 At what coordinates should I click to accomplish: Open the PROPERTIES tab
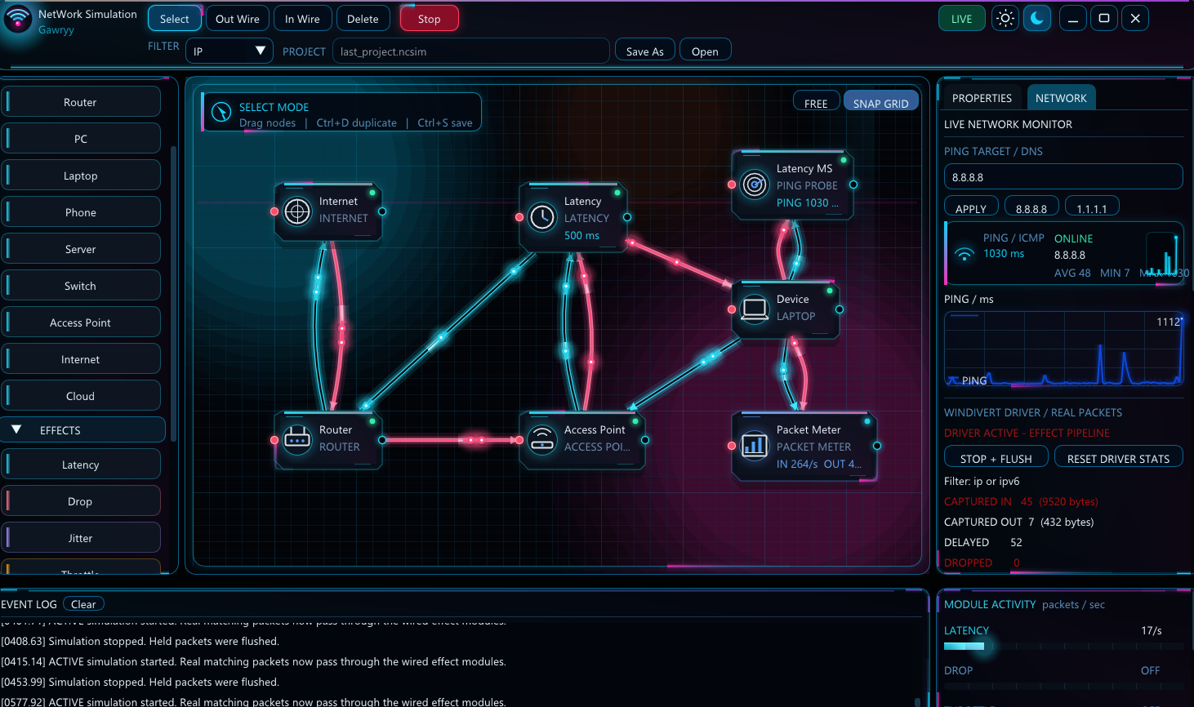pyautogui.click(x=982, y=98)
